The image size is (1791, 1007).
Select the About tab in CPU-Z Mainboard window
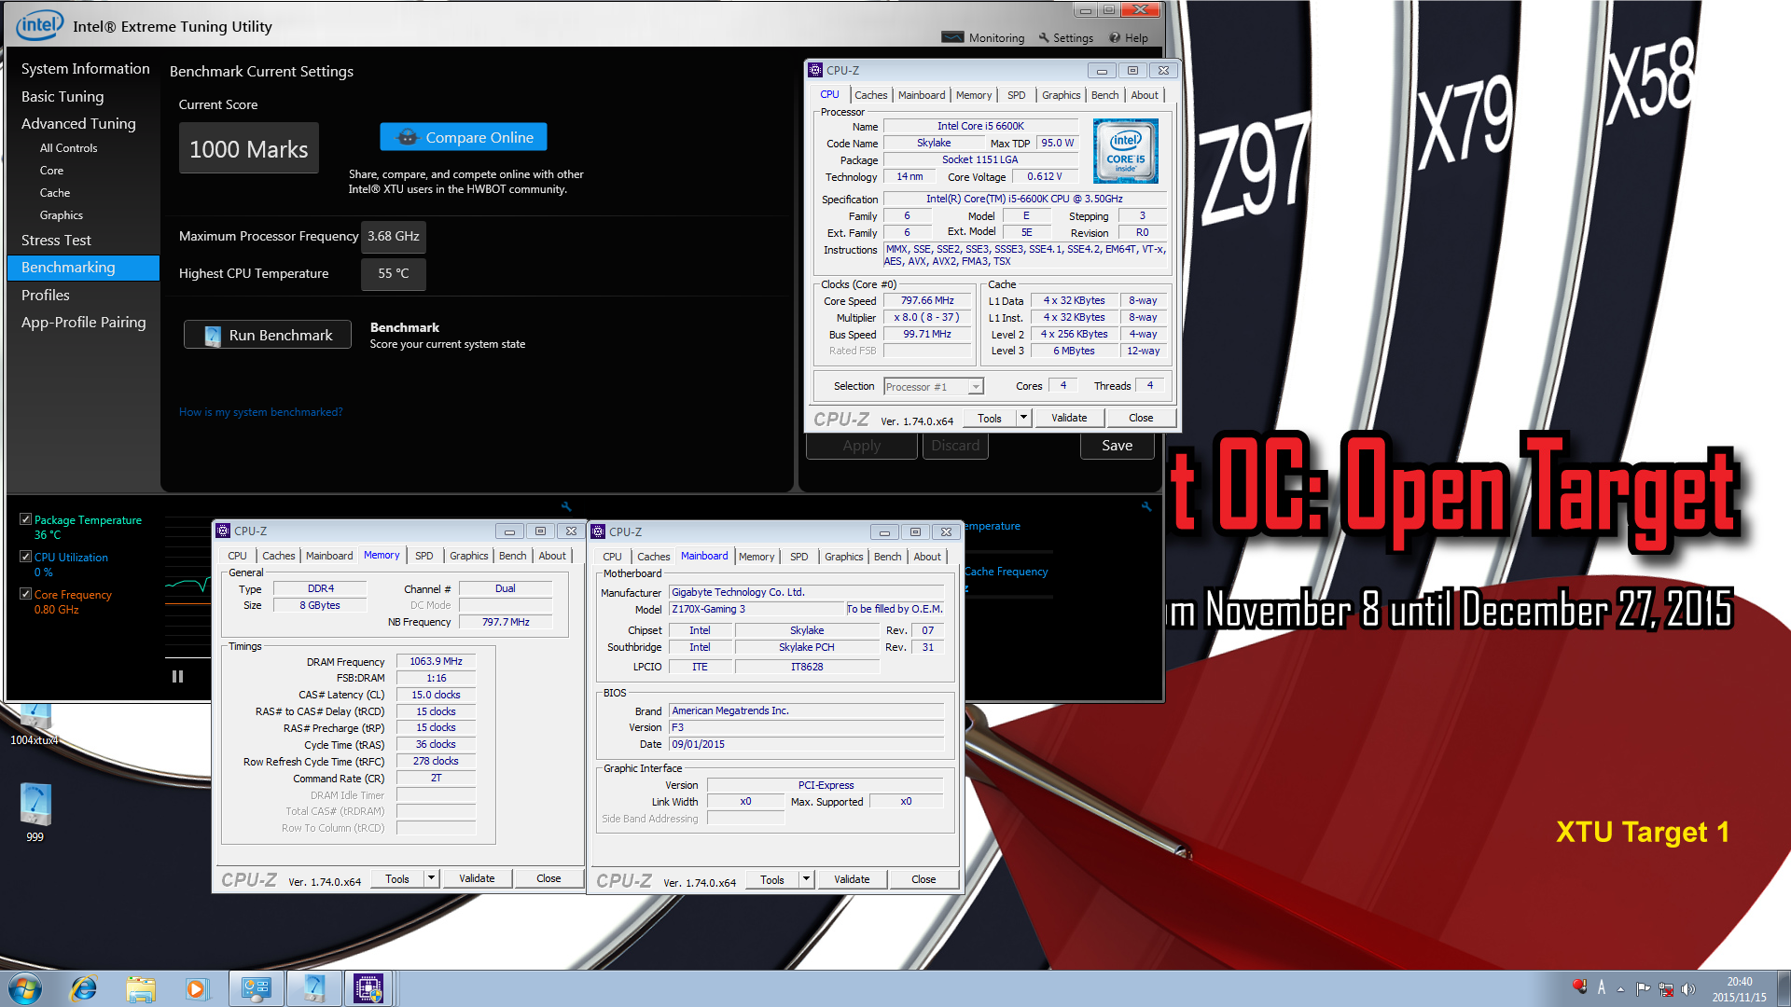[926, 557]
